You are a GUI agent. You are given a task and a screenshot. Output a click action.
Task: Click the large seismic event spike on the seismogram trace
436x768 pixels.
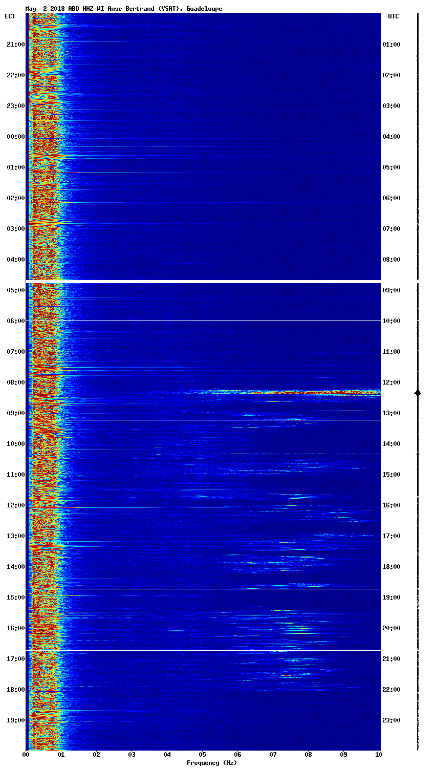(x=418, y=393)
